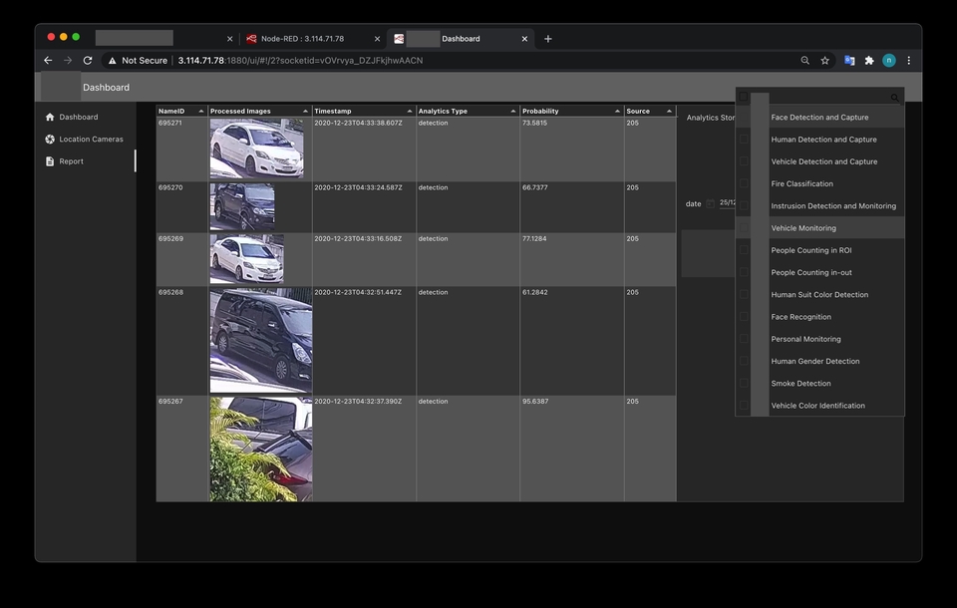This screenshot has height=608, width=957.
Task: Click the white car thumbnail for row 695271
Action: 256,149
